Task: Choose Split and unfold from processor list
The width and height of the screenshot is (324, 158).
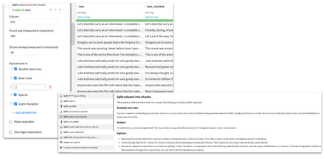Action: pos(74,122)
